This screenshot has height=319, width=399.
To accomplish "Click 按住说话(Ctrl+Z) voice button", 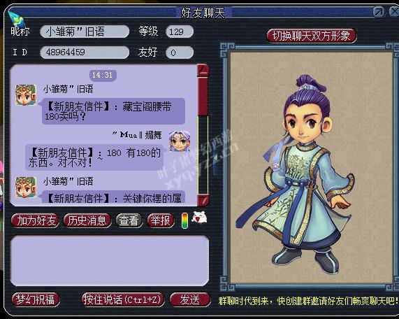I will (123, 299).
